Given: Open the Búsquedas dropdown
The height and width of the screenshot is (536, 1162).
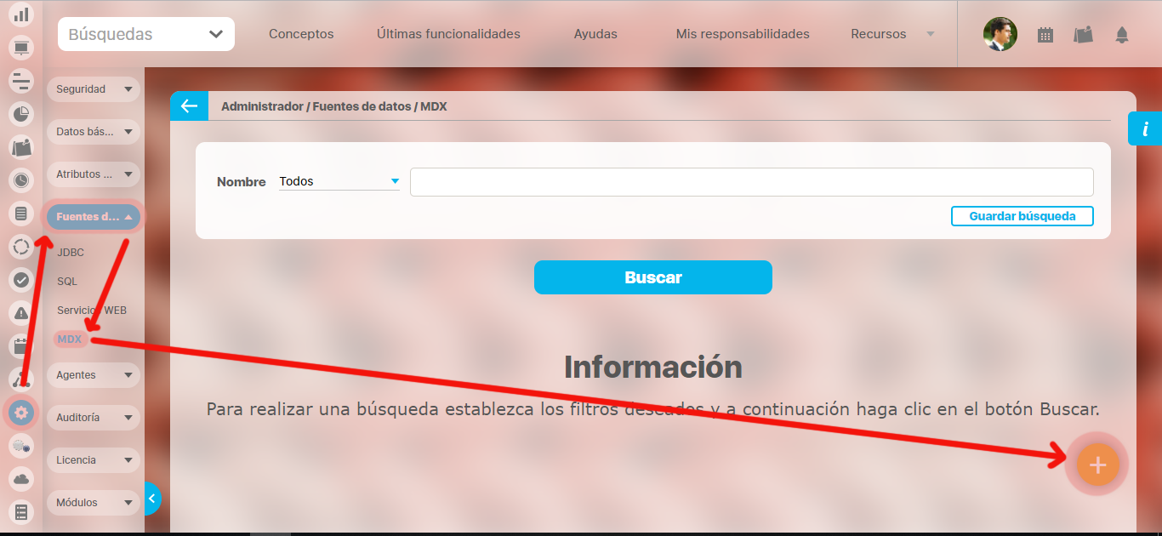Looking at the screenshot, I should pyautogui.click(x=146, y=34).
